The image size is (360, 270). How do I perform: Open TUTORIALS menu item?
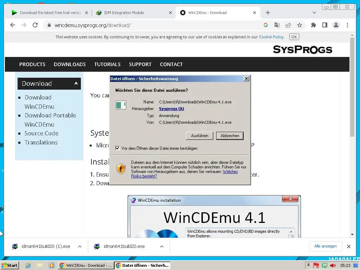107,64
